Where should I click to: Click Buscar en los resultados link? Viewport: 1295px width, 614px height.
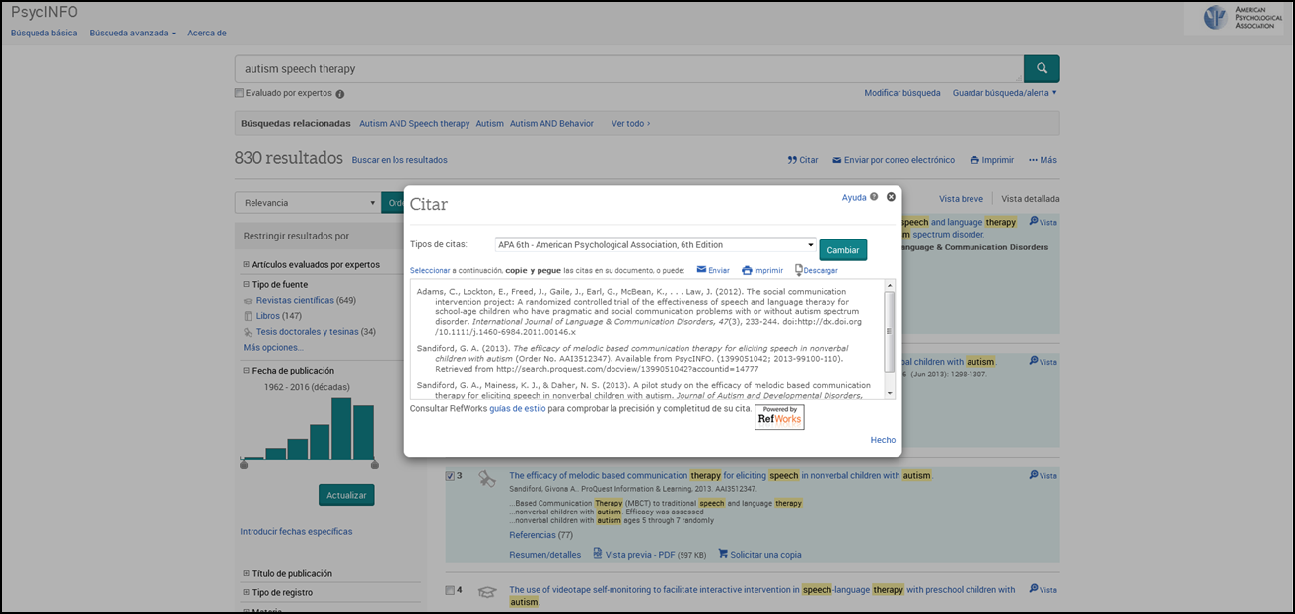(x=399, y=160)
